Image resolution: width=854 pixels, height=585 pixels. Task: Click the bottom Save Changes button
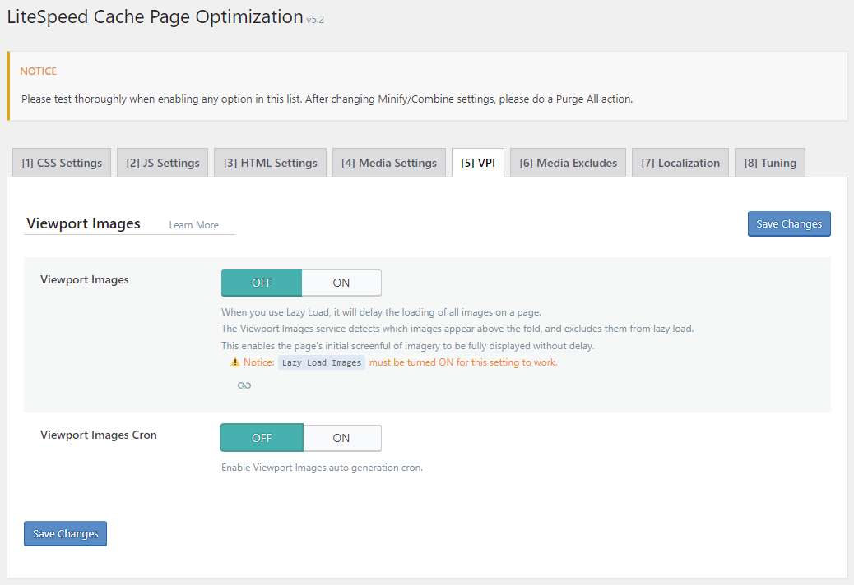(x=65, y=534)
